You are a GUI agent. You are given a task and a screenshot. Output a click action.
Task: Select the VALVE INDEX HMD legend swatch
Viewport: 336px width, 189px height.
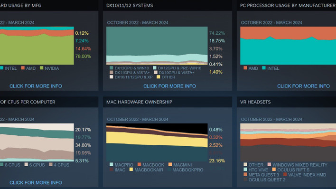click(285, 174)
